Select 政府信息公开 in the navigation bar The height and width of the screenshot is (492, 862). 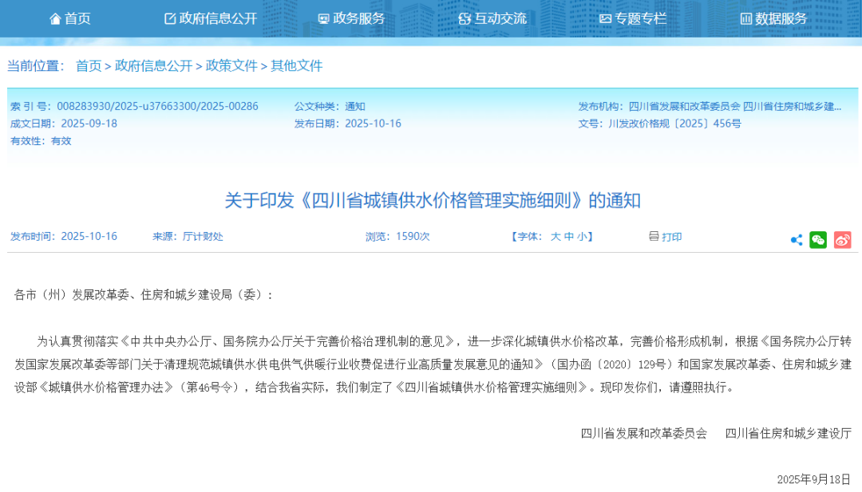tap(215, 18)
